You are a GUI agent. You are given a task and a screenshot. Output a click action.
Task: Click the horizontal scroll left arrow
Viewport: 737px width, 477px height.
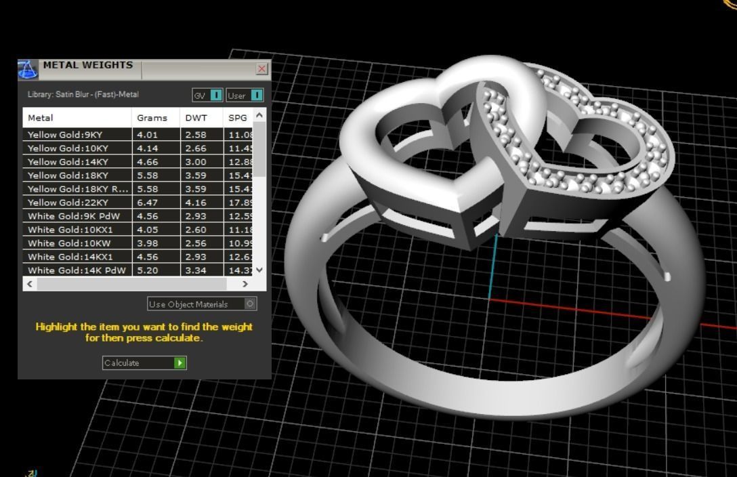point(30,284)
